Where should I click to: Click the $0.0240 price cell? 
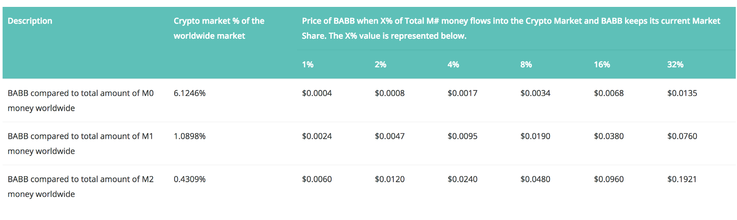(x=462, y=179)
